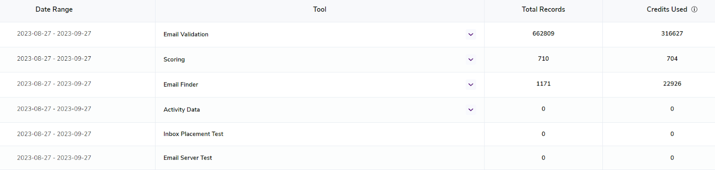
Task: Expand the Activity Data row chevron
Action: (x=471, y=109)
